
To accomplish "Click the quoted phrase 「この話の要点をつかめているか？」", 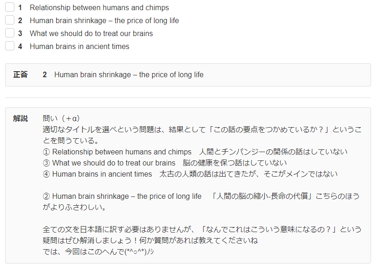I will point(275,129).
